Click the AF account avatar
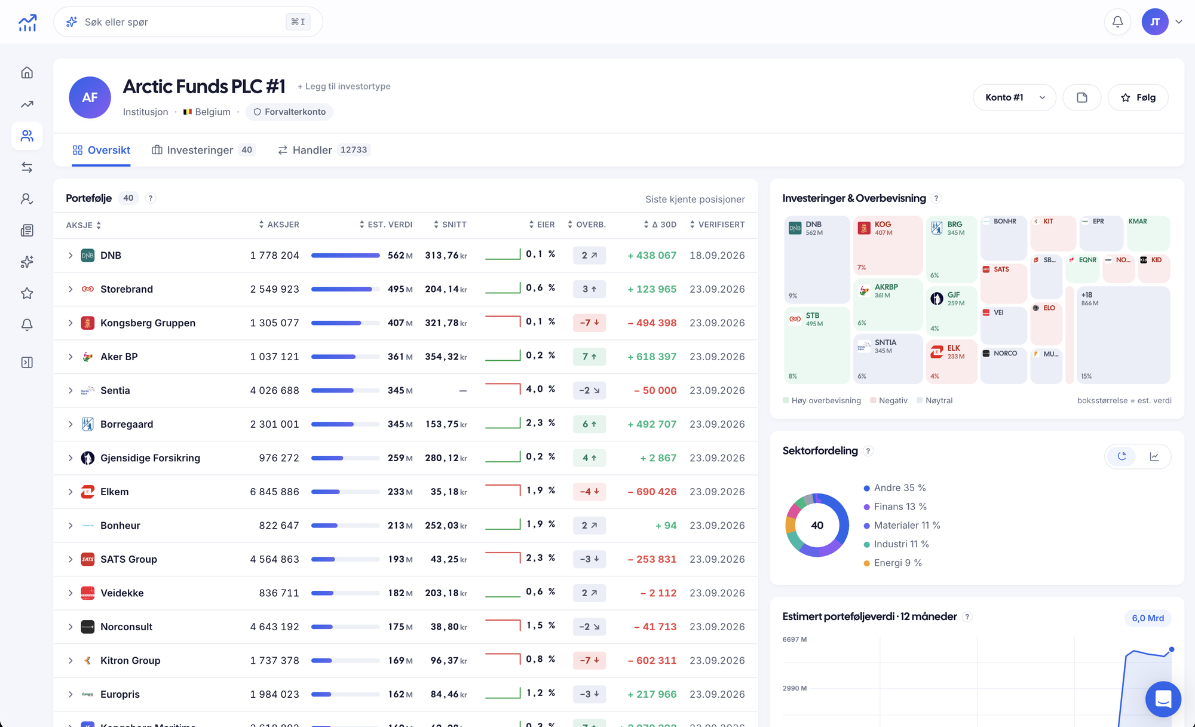 coord(90,97)
